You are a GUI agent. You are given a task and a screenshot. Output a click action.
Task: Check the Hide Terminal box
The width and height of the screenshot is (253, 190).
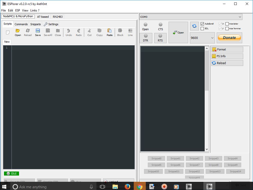tap(227, 28)
